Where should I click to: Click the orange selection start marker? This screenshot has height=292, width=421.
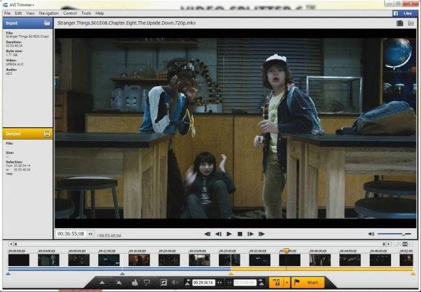point(231,273)
